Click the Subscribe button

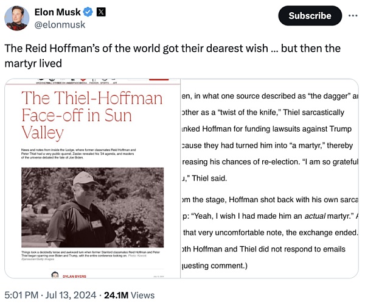[x=310, y=16]
